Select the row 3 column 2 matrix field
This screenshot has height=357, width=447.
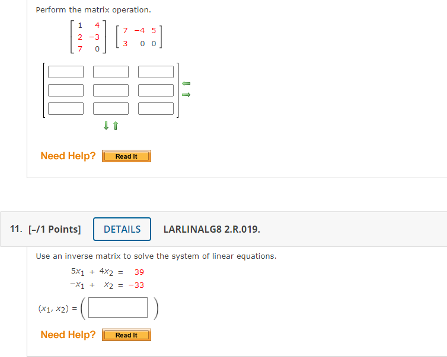pos(111,108)
